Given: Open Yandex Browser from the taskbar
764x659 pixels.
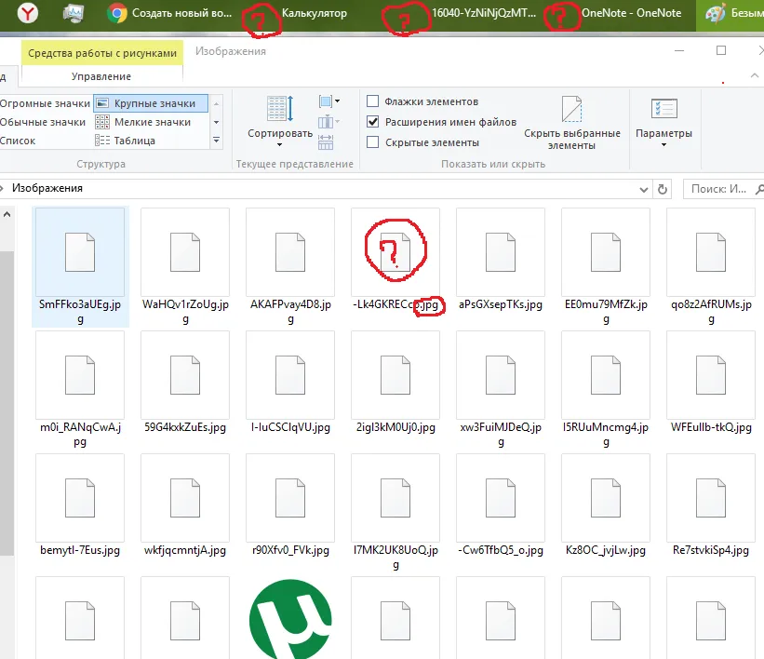Looking at the screenshot, I should [27, 14].
